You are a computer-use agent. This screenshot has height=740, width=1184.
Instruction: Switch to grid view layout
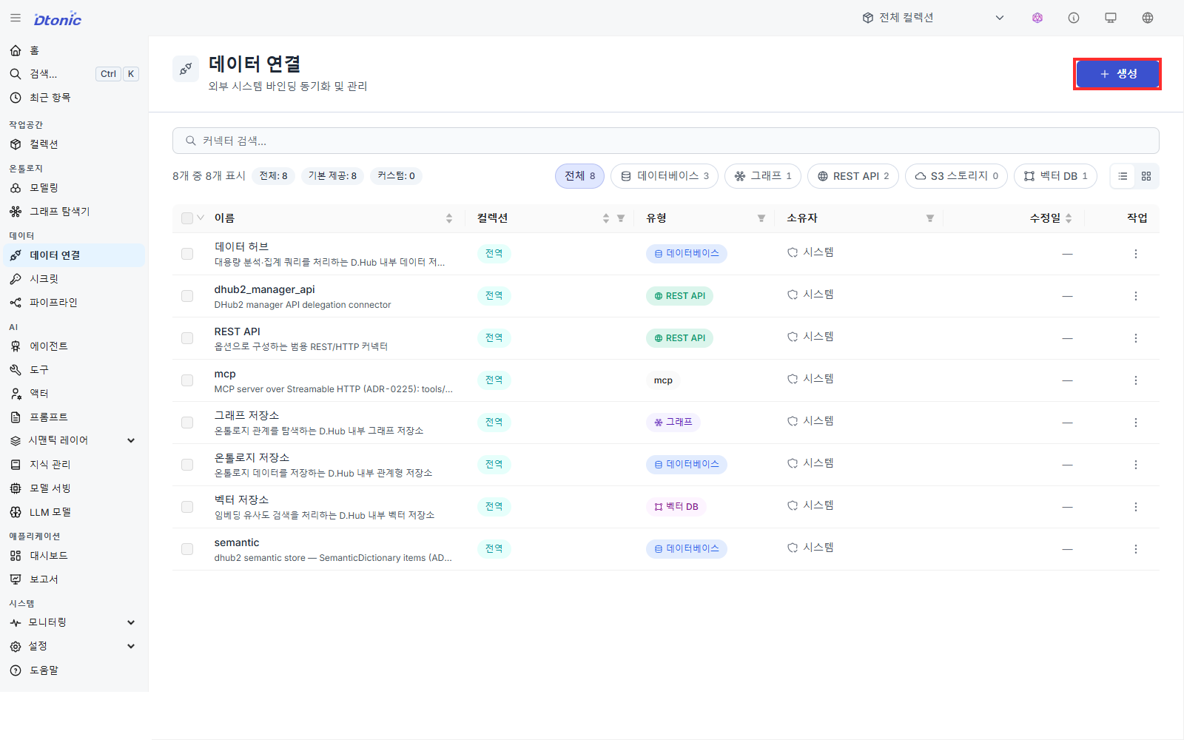tap(1146, 176)
